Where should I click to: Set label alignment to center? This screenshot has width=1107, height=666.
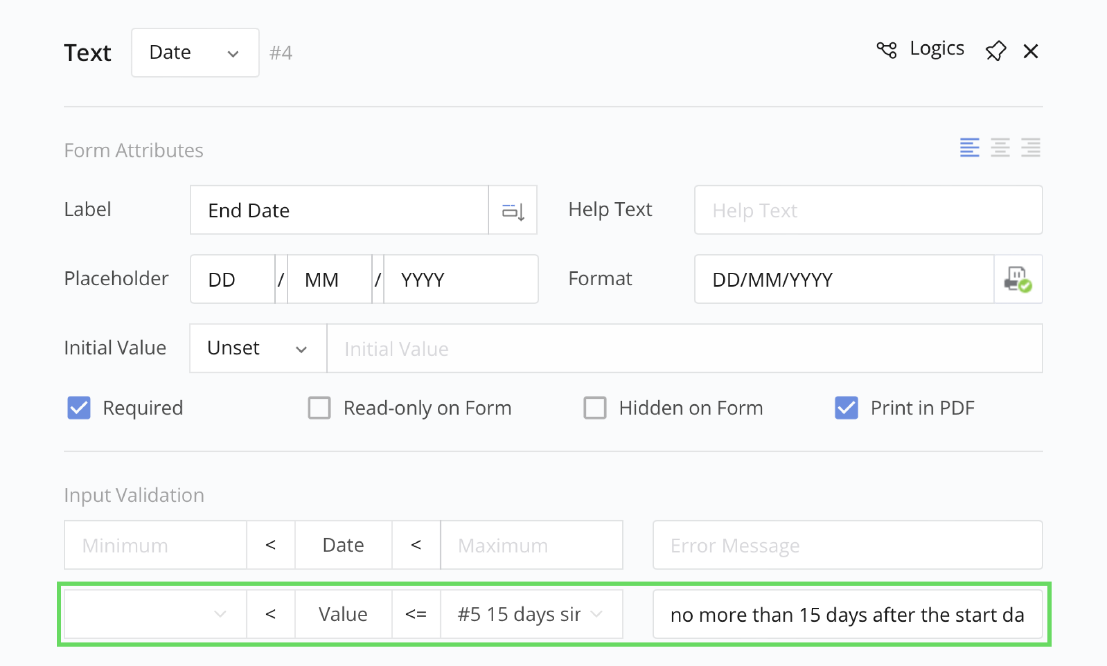coord(1000,148)
